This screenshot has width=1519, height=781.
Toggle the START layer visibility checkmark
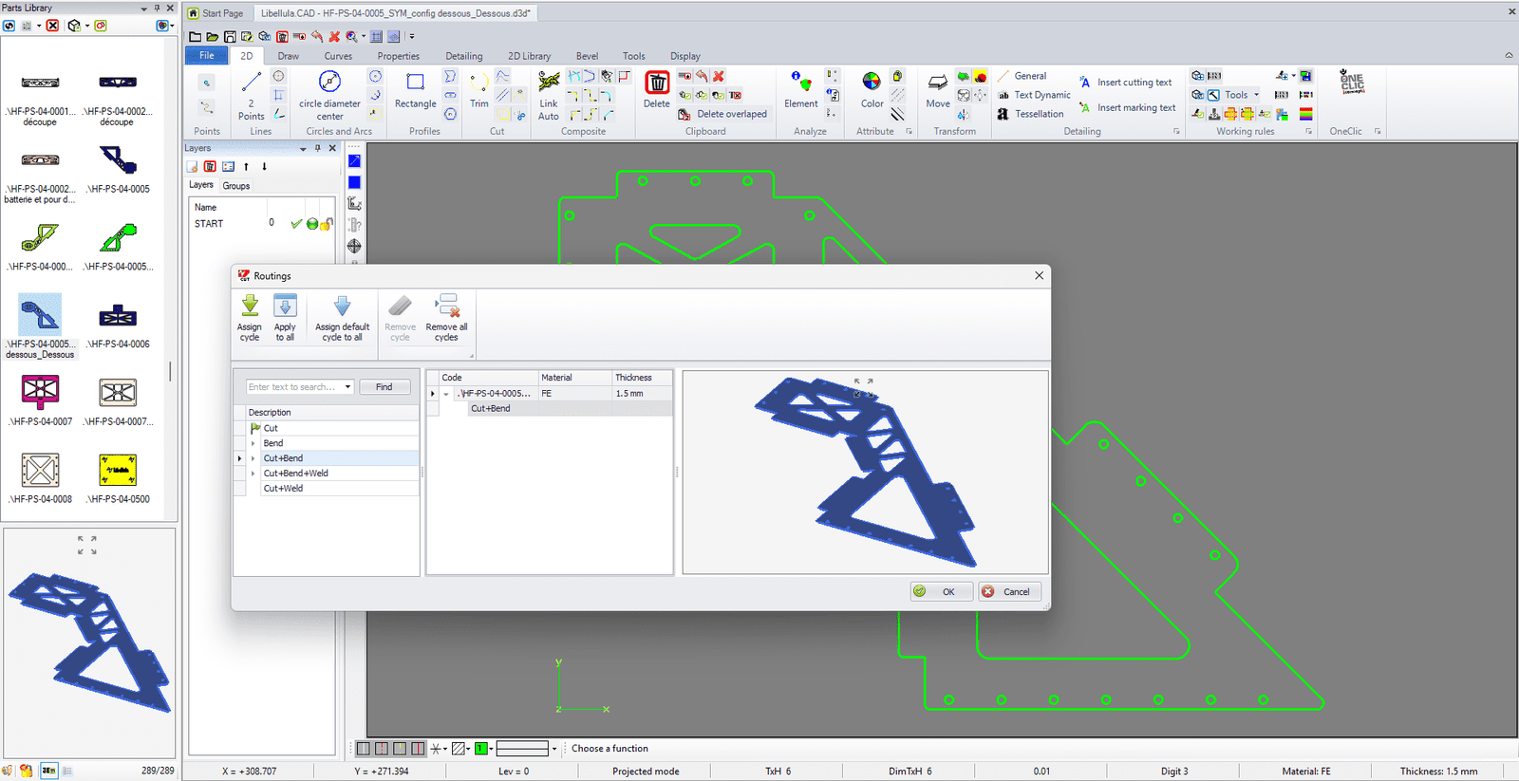(296, 224)
